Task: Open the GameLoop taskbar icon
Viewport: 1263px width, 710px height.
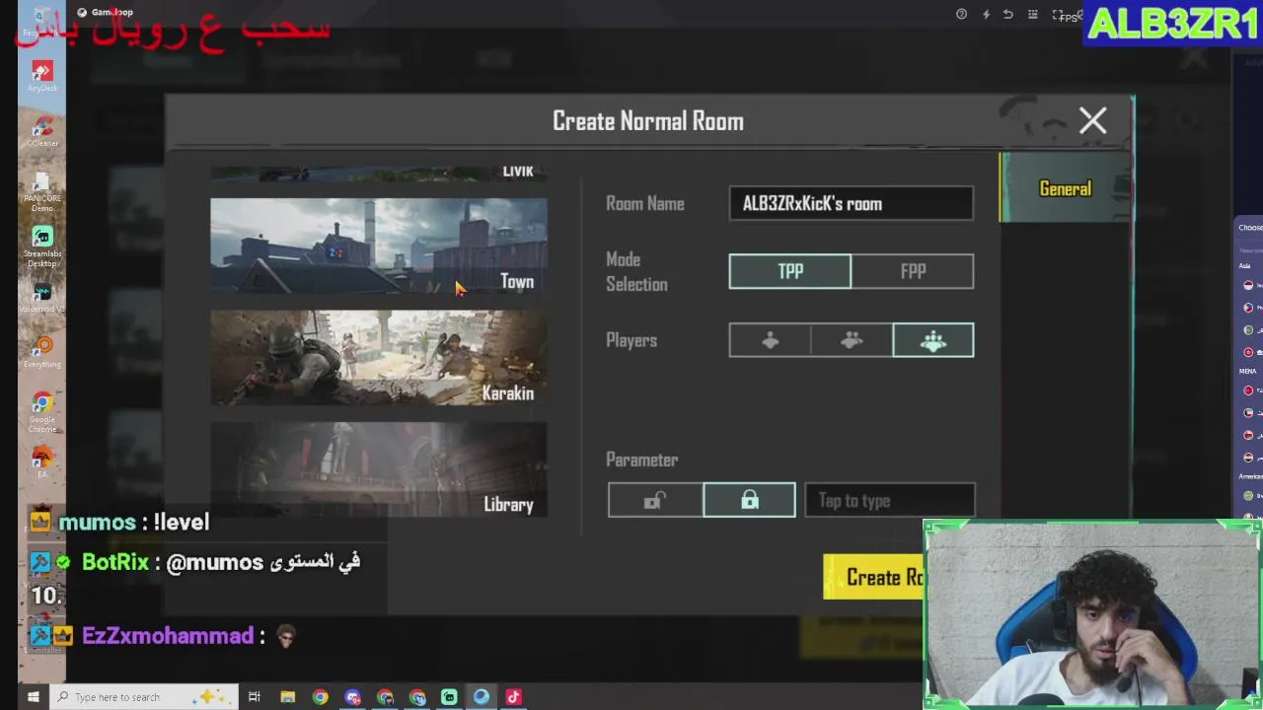Action: click(482, 697)
